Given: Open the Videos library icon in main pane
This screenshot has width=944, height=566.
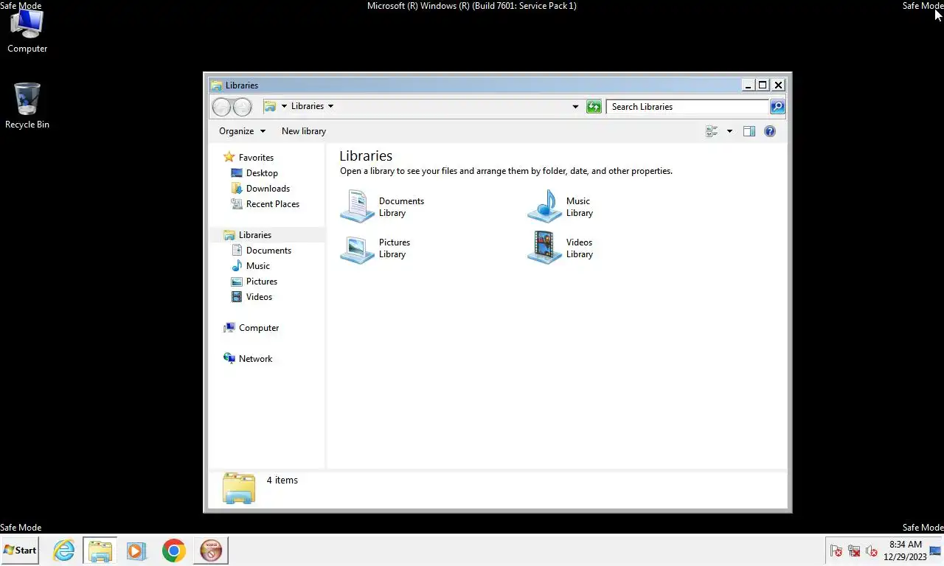Looking at the screenshot, I should pos(544,248).
